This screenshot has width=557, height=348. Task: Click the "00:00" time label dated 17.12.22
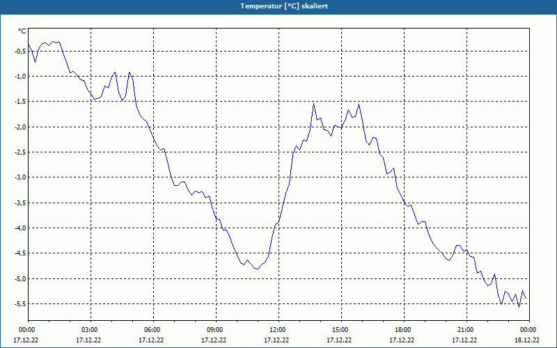(x=26, y=330)
